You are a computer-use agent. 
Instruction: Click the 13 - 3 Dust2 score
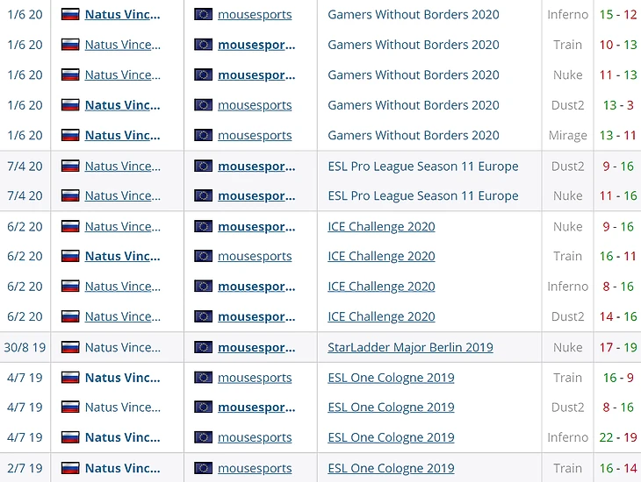click(617, 105)
